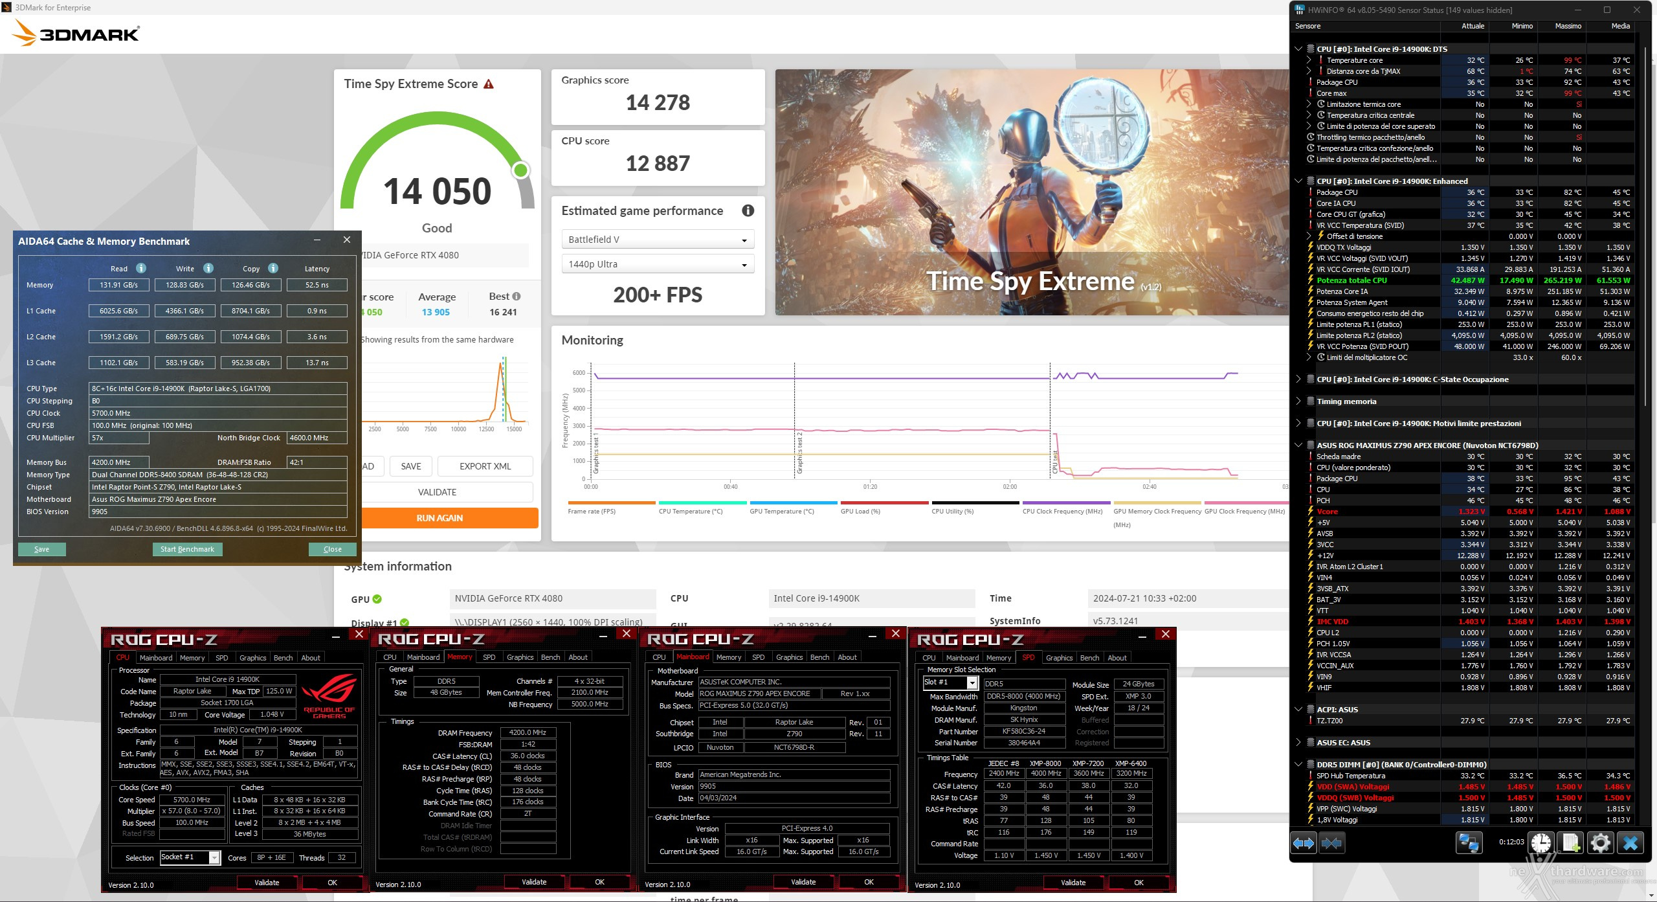Switch to Mainboard tab in first CPU-Z window
Image resolution: width=1657 pixels, height=902 pixels.
(x=156, y=658)
